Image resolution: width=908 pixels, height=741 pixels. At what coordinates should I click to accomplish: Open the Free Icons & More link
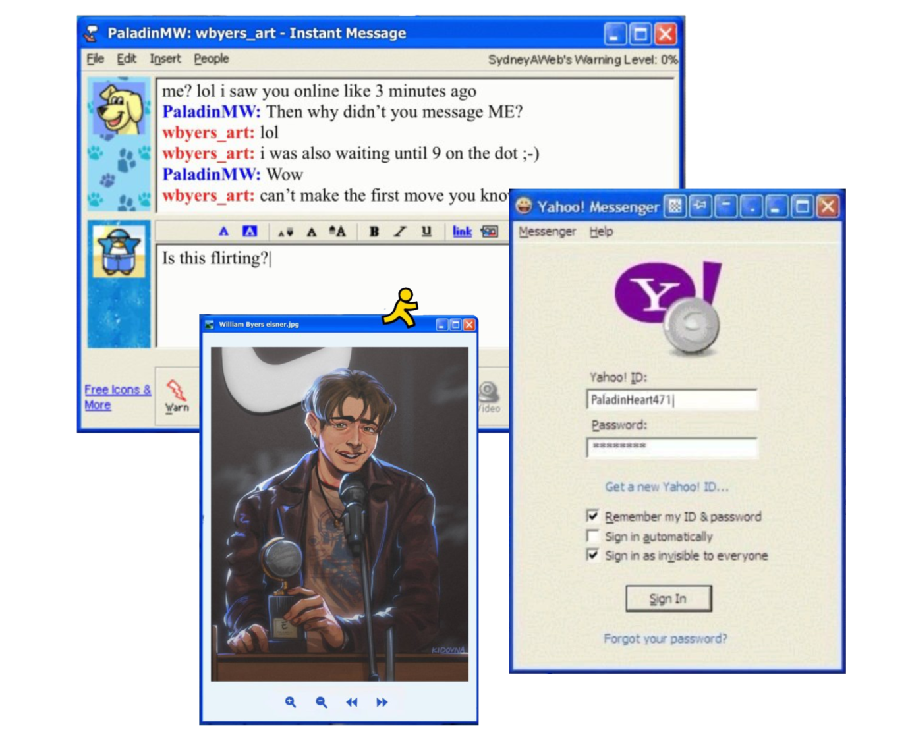(x=117, y=397)
